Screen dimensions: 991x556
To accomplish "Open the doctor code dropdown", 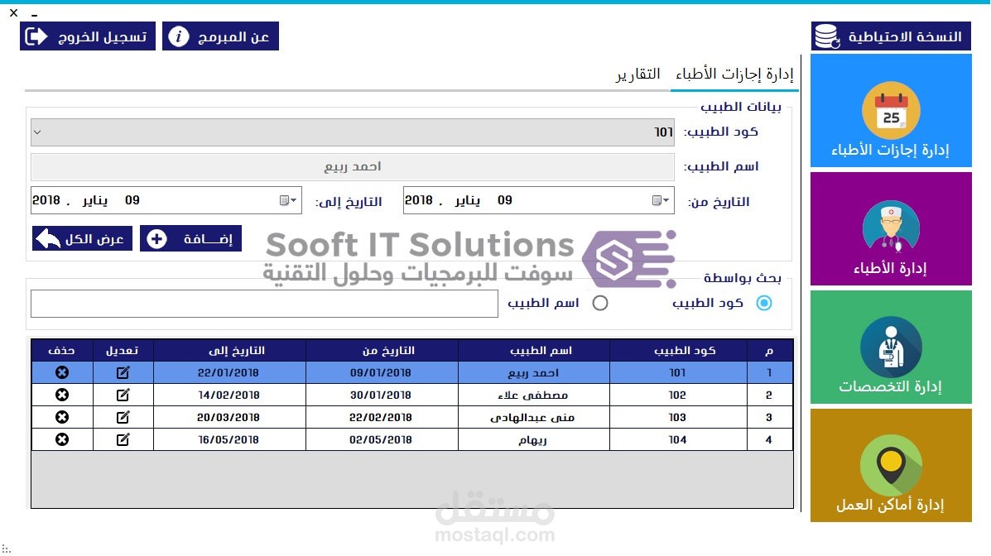I will tap(36, 131).
